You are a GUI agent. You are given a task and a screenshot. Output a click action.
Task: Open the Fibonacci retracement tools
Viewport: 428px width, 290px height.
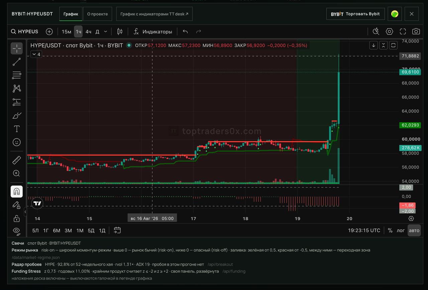point(17,75)
